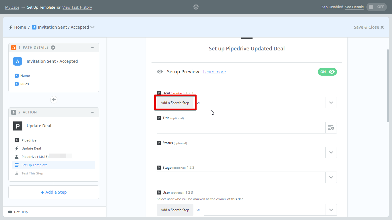Toggle the Zap OFF switch on

tap(377, 7)
